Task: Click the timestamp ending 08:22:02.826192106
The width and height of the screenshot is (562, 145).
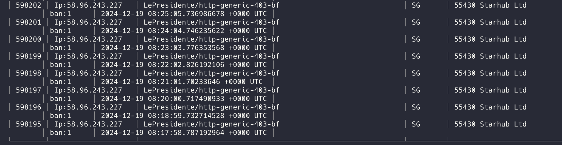Action: coord(163,65)
